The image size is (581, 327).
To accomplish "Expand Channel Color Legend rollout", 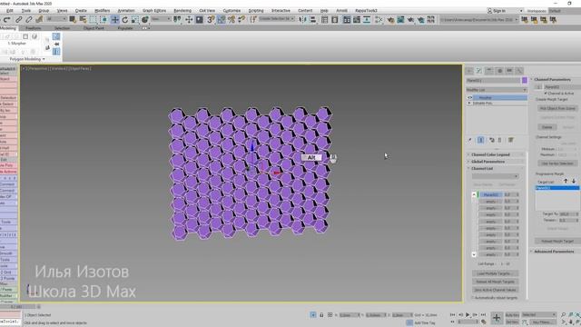I will pyautogui.click(x=496, y=154).
